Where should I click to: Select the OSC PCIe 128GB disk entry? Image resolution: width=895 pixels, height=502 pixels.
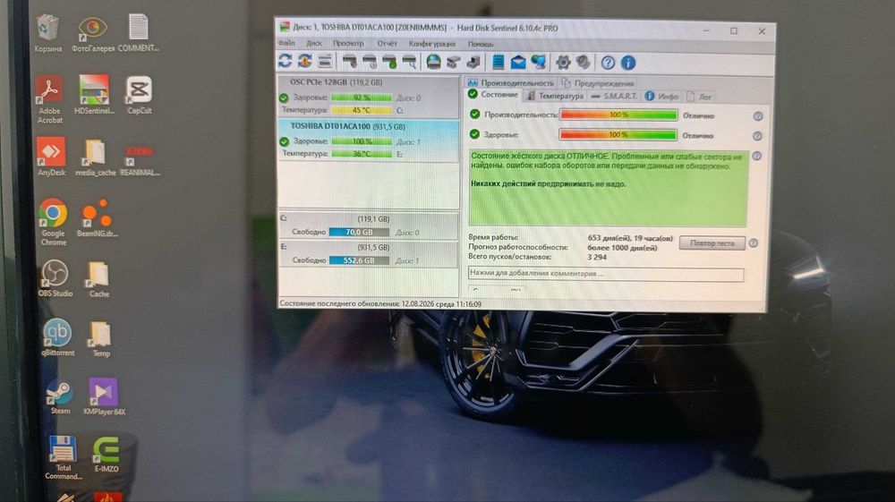click(x=368, y=96)
